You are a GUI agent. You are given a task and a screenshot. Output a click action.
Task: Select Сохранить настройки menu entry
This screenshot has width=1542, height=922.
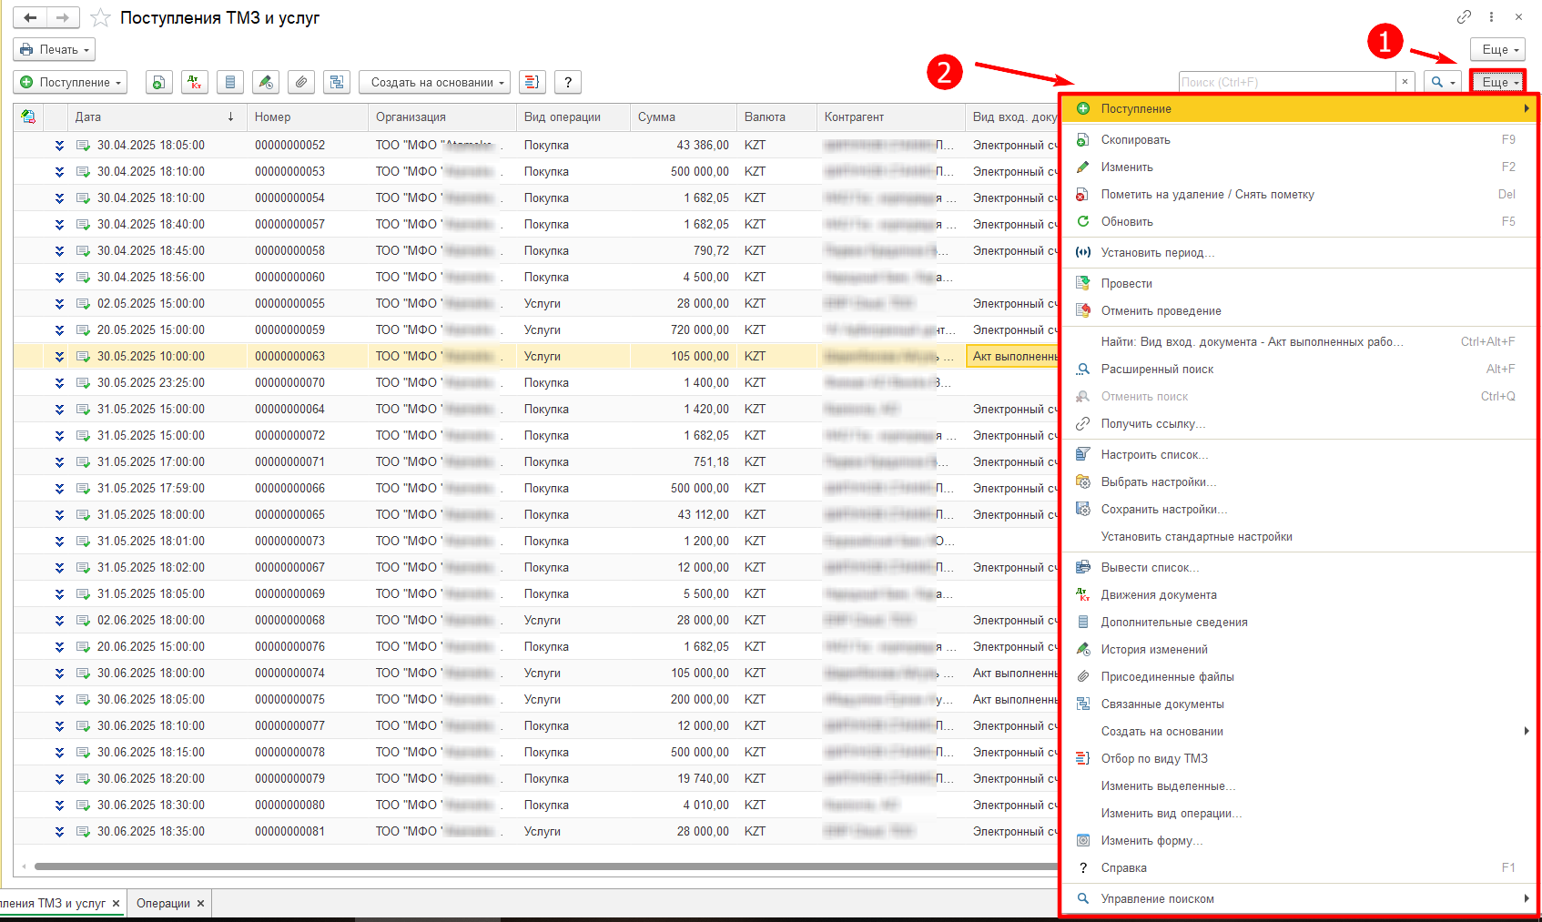(x=1300, y=509)
